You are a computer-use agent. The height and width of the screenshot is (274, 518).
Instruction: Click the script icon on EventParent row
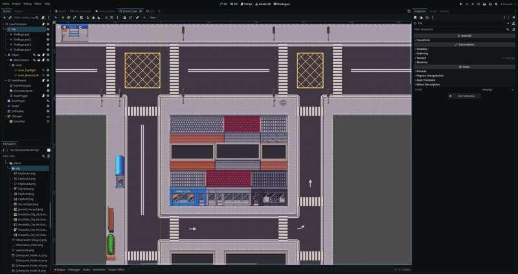point(43,80)
